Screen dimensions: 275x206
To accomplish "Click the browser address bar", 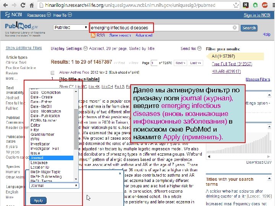I will click(x=139, y=5).
